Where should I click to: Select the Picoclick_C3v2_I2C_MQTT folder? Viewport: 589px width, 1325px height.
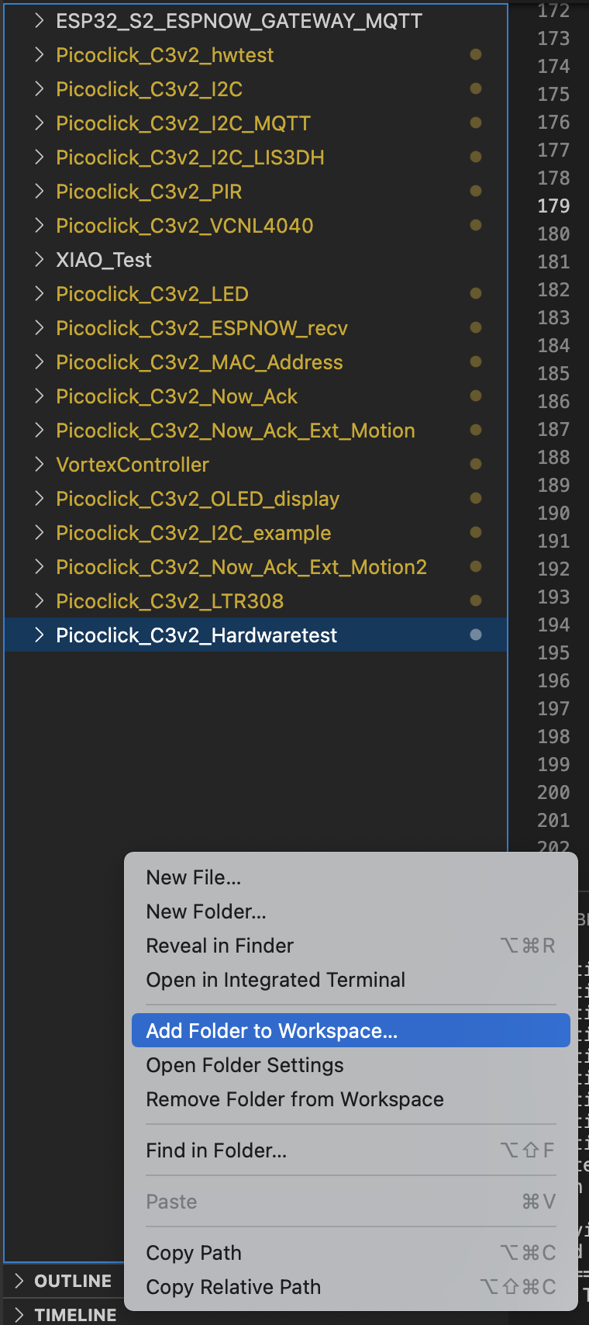(256, 123)
